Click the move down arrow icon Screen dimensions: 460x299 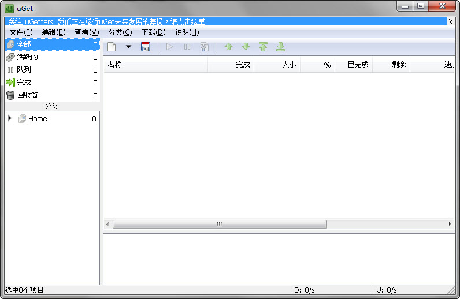pos(246,47)
